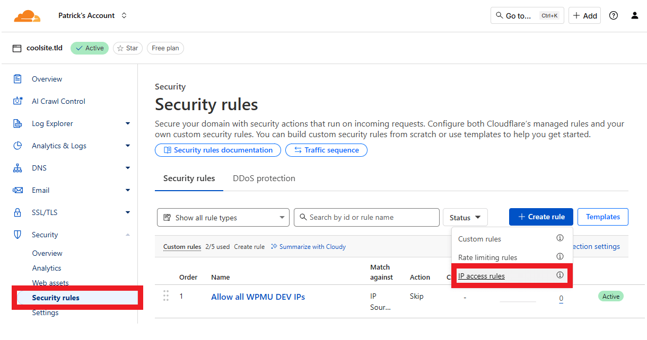Click the AI Crawl Control sidebar icon
Image resolution: width=647 pixels, height=340 pixels.
(x=18, y=101)
